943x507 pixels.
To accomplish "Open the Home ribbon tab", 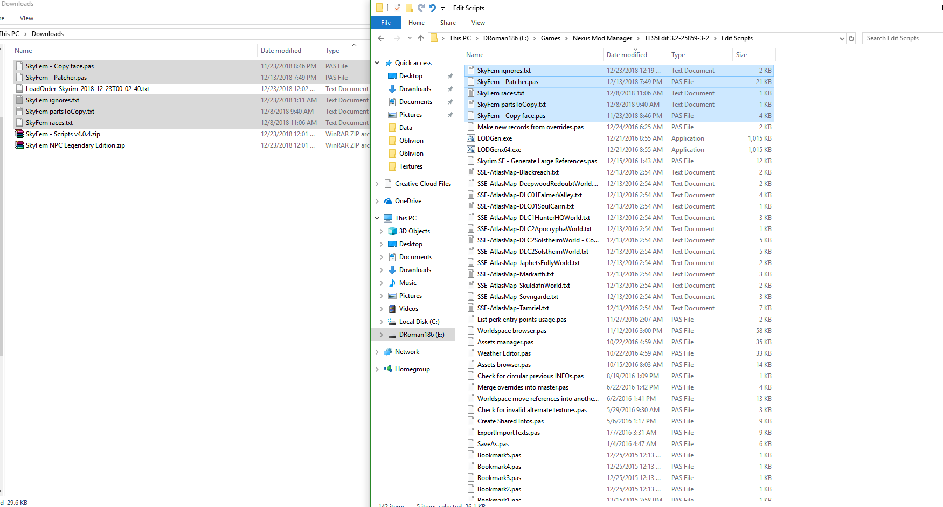I will 417,23.
